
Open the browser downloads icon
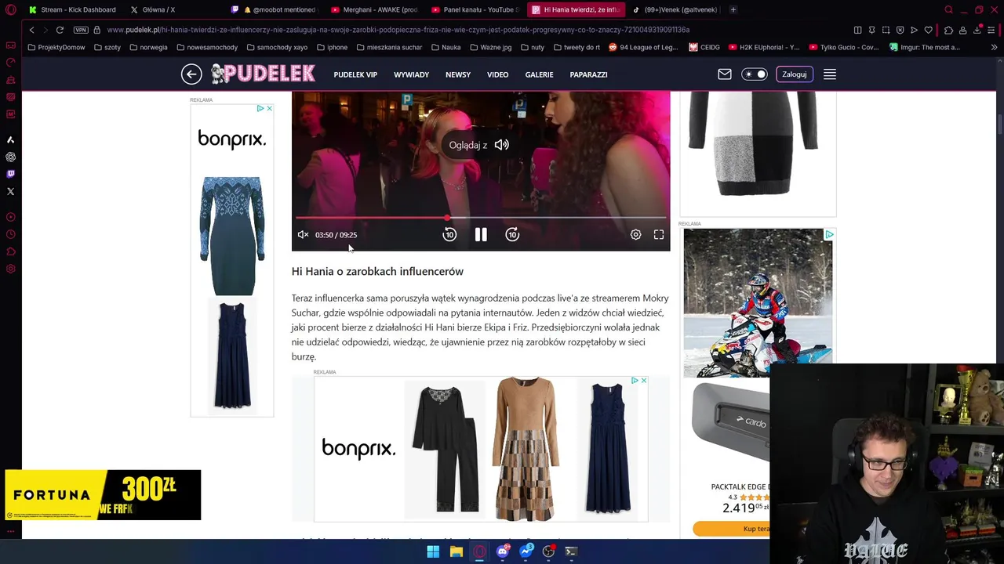[x=977, y=30]
